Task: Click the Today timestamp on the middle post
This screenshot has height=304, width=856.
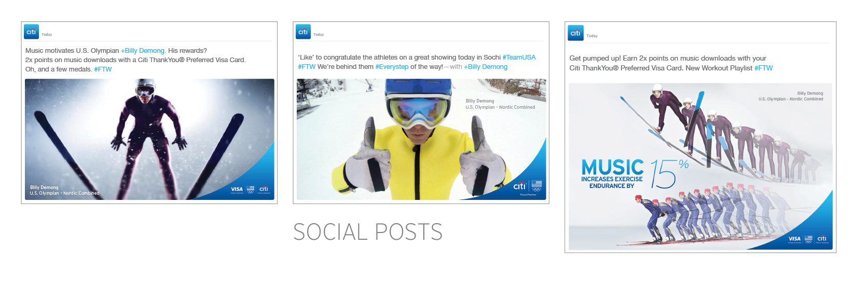Action: (x=319, y=35)
